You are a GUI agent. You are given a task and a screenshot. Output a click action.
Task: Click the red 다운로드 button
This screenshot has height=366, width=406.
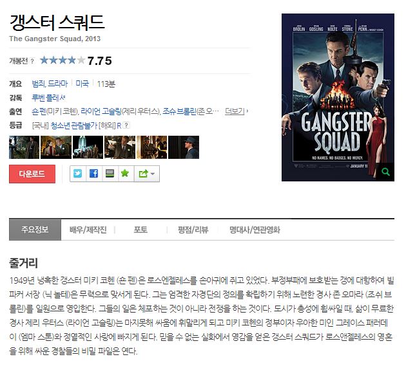coord(32,174)
